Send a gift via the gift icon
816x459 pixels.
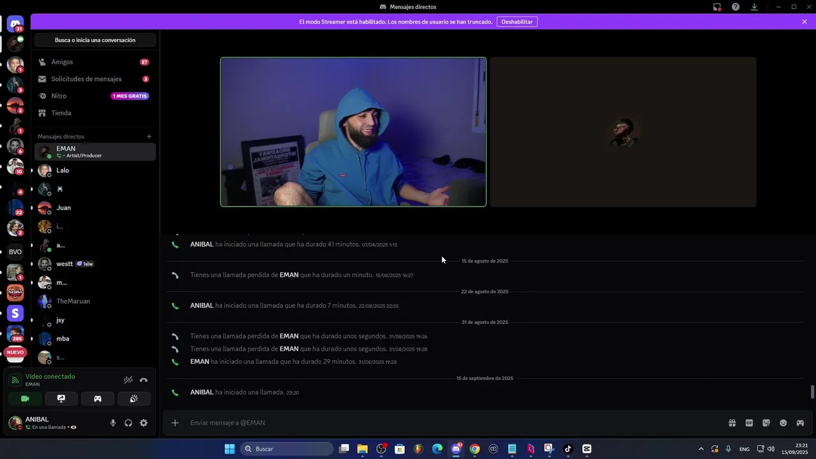click(732, 423)
